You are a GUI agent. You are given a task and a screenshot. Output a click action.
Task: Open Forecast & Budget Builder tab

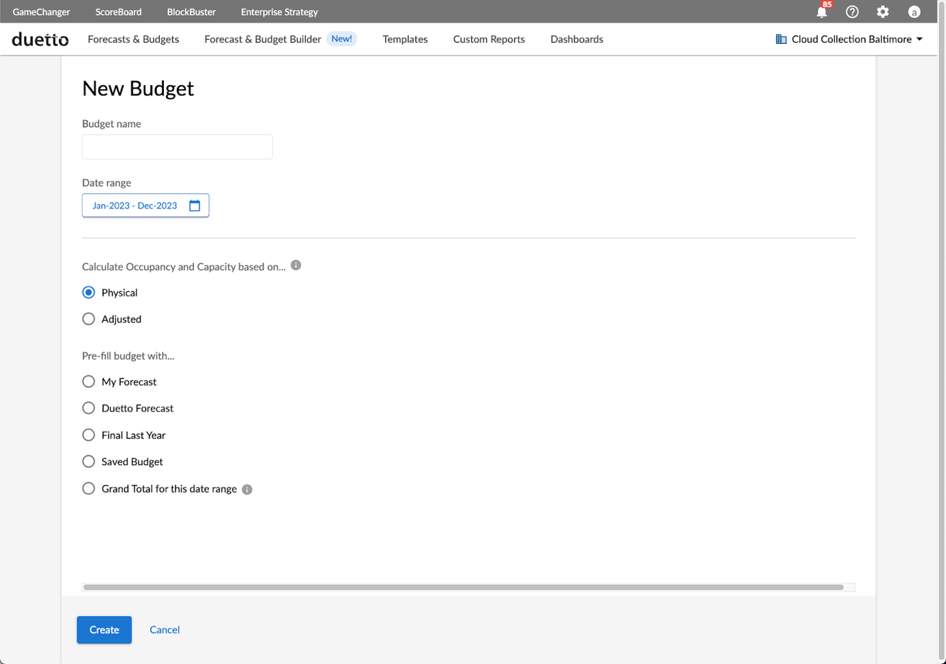(x=263, y=39)
